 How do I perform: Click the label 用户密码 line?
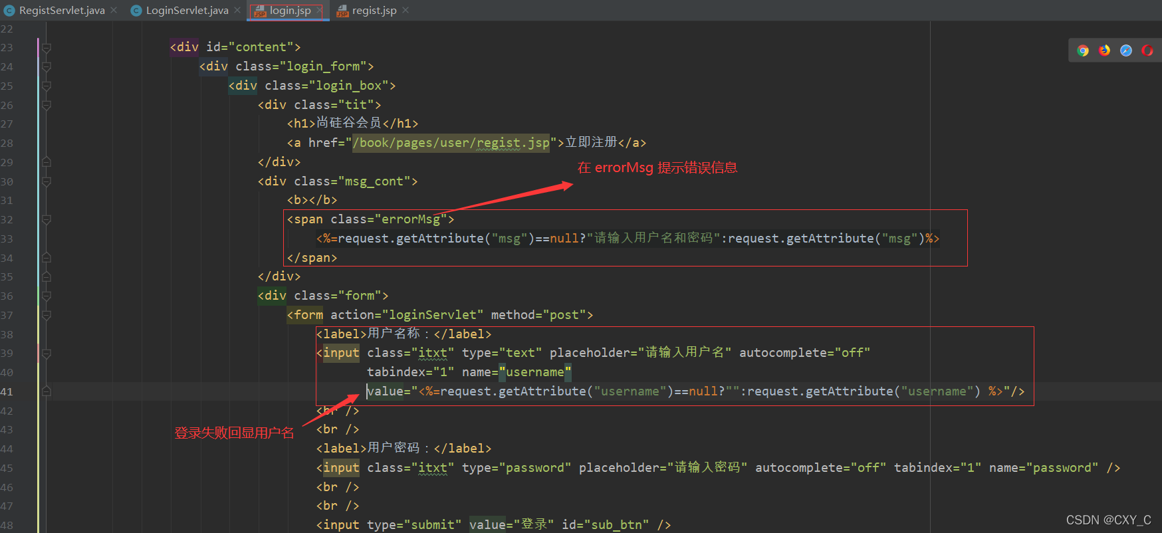(404, 449)
